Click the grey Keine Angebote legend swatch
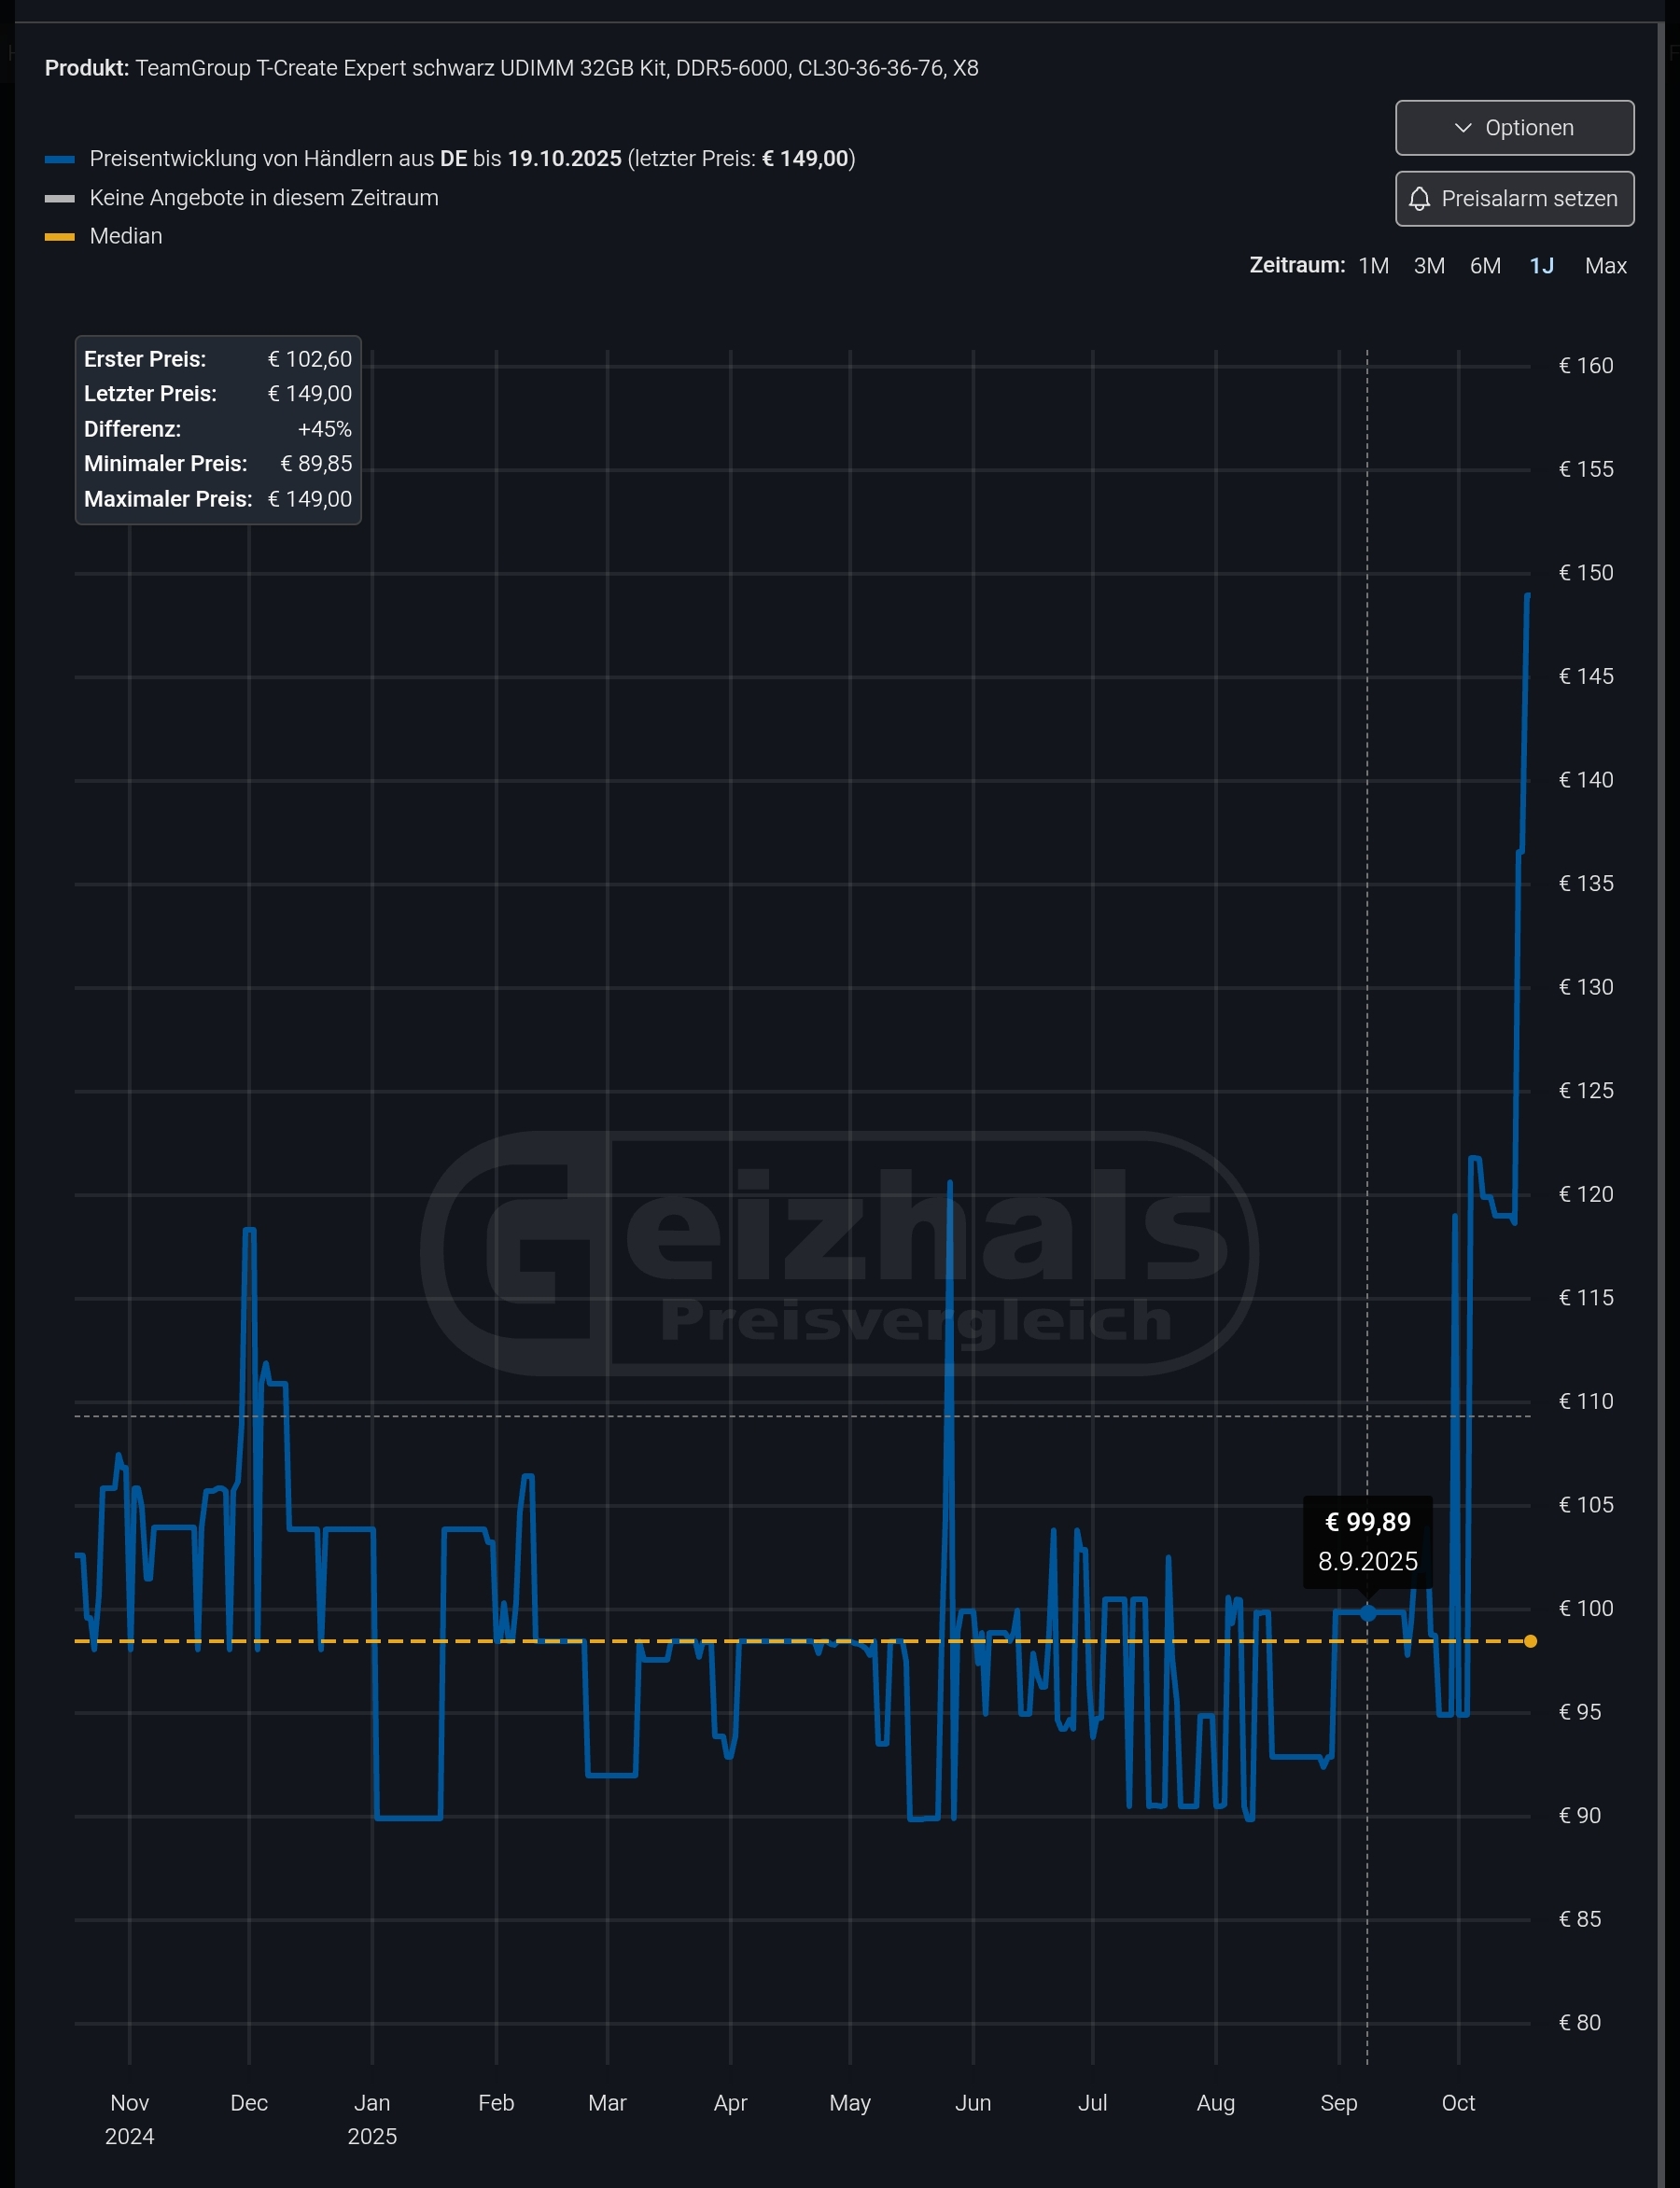 tap(60, 198)
